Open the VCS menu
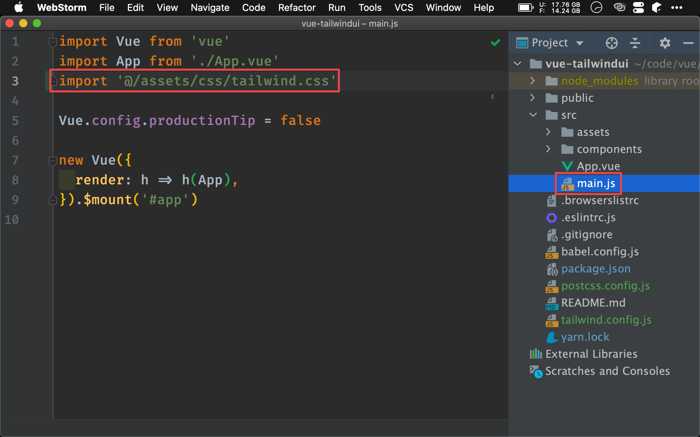The height and width of the screenshot is (437, 700). [x=404, y=7]
